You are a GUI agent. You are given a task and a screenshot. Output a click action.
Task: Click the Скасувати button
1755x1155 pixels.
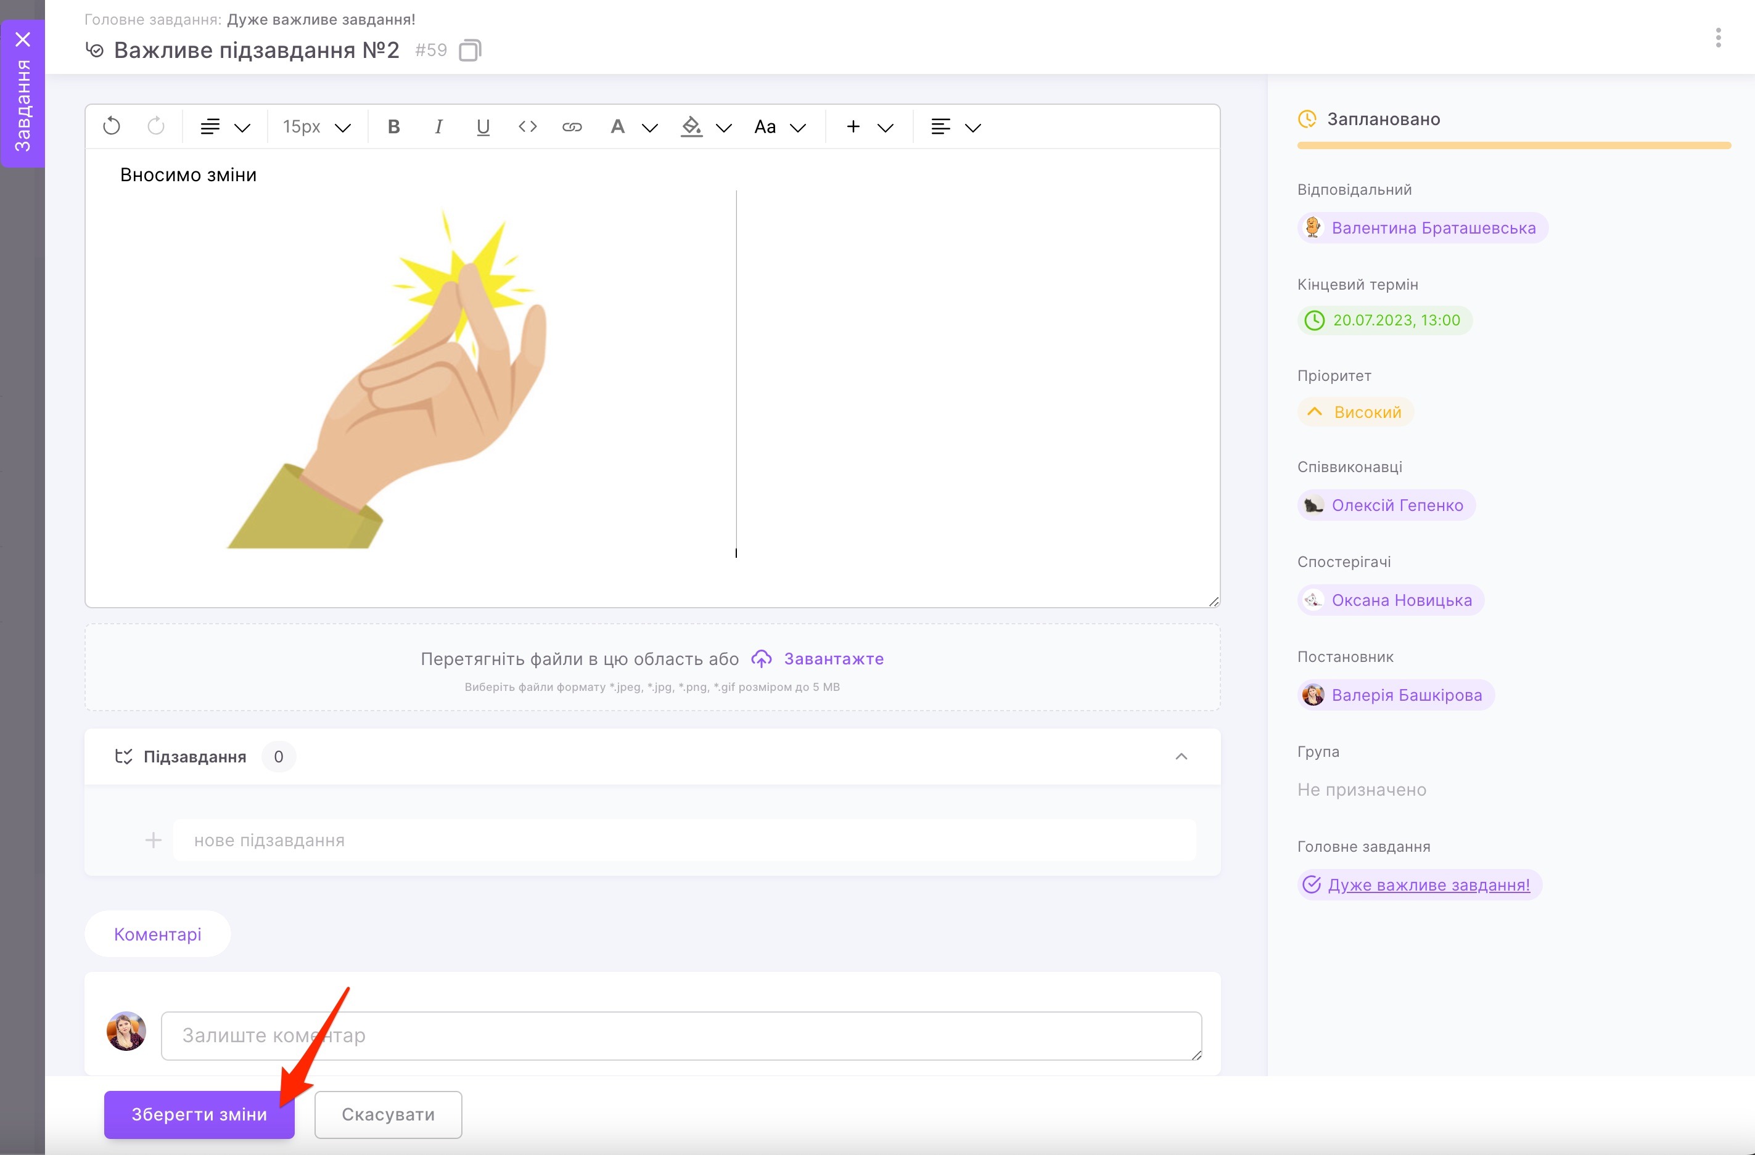pyautogui.click(x=388, y=1114)
